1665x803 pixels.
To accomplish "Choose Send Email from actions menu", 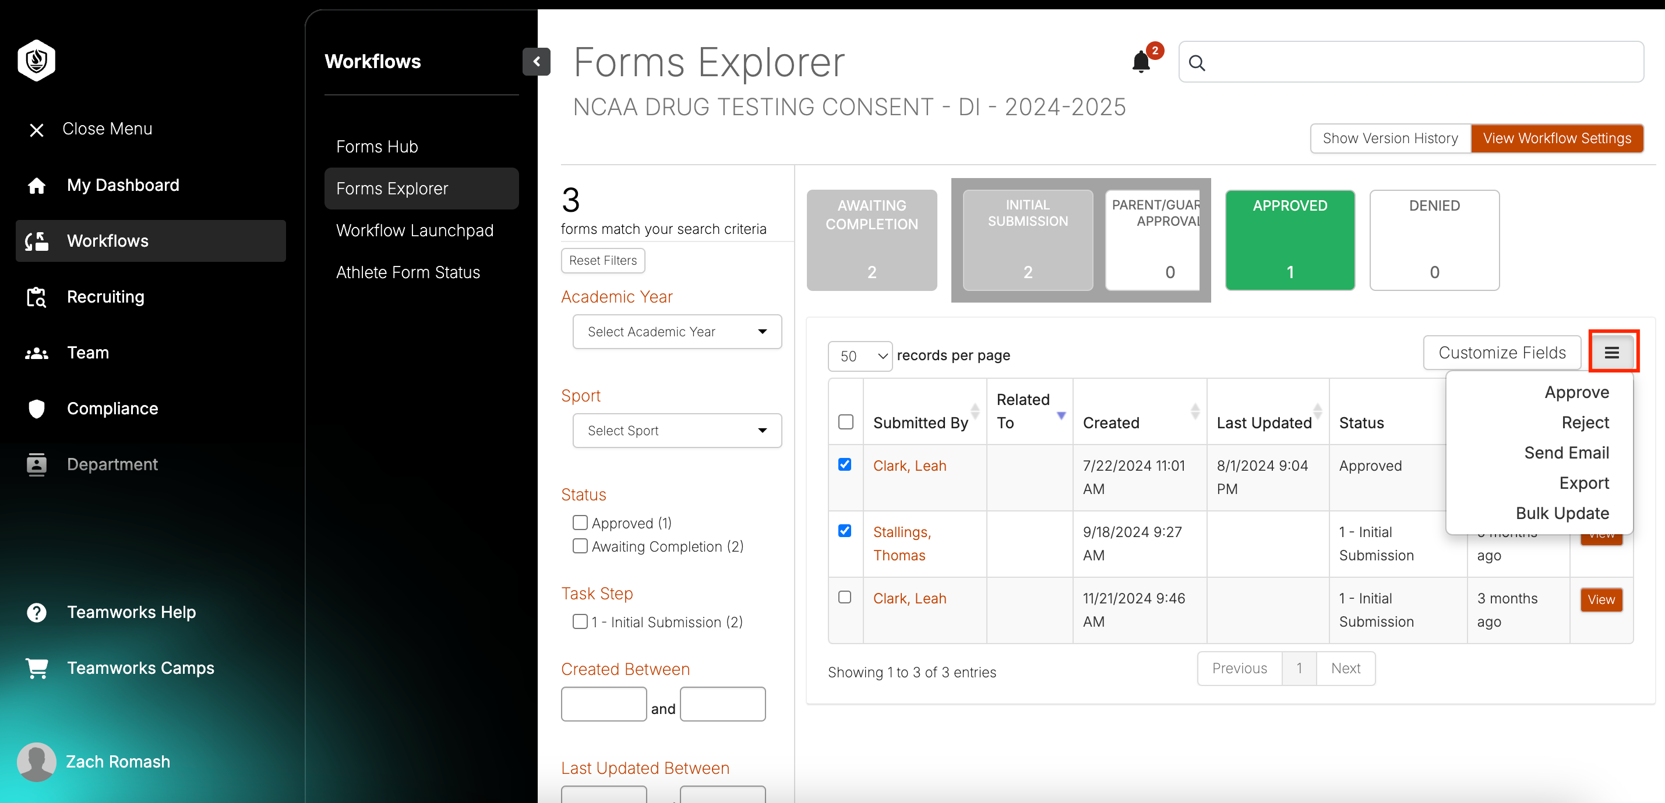I will pos(1567,453).
